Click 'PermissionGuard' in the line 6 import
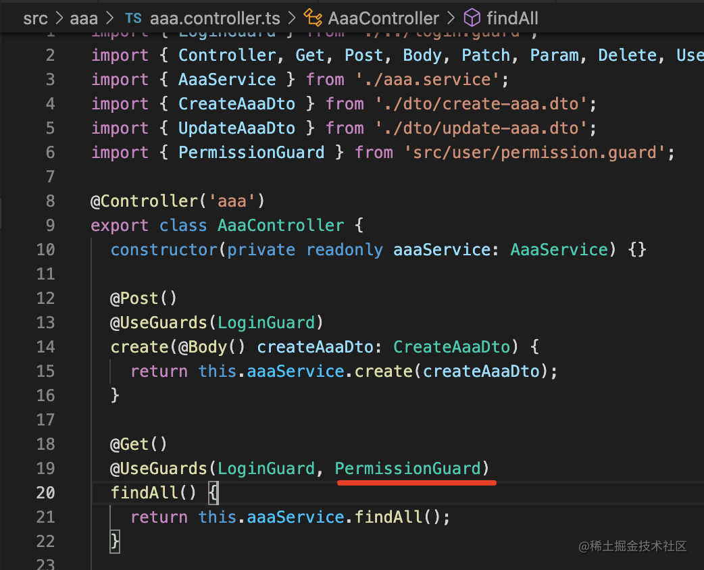This screenshot has height=570, width=704. click(251, 153)
